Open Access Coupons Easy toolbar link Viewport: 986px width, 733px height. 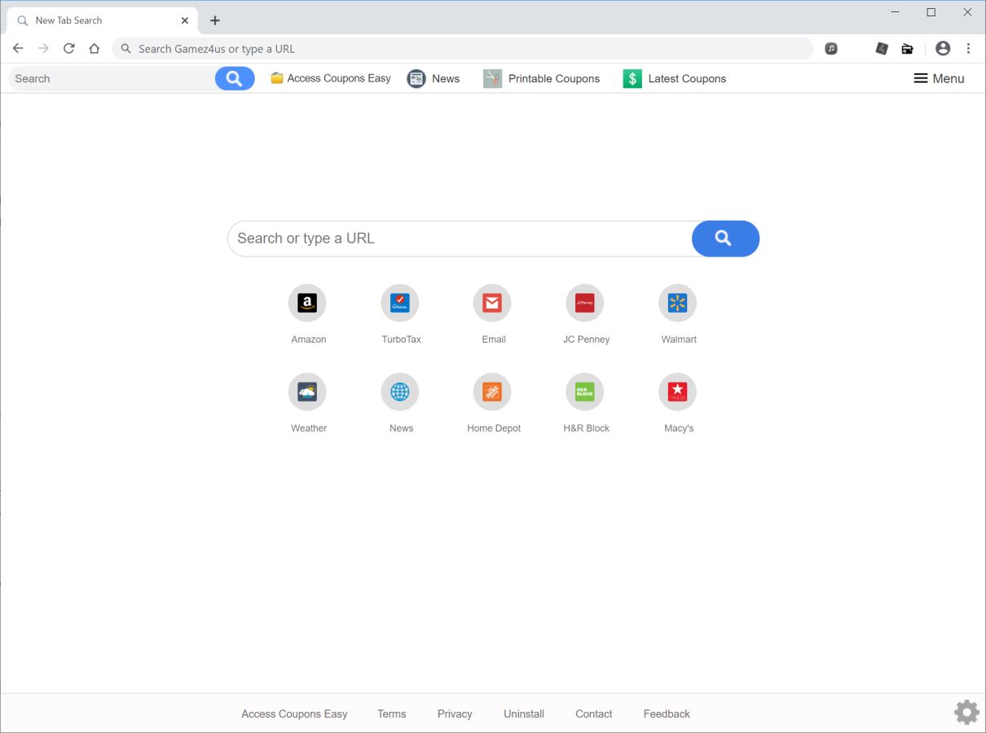click(331, 78)
